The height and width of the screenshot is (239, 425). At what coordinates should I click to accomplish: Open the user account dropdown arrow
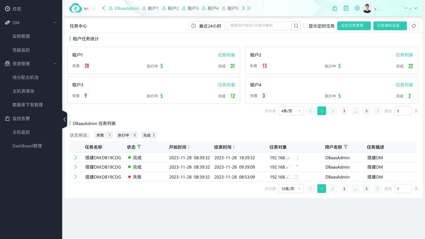tap(416, 8)
